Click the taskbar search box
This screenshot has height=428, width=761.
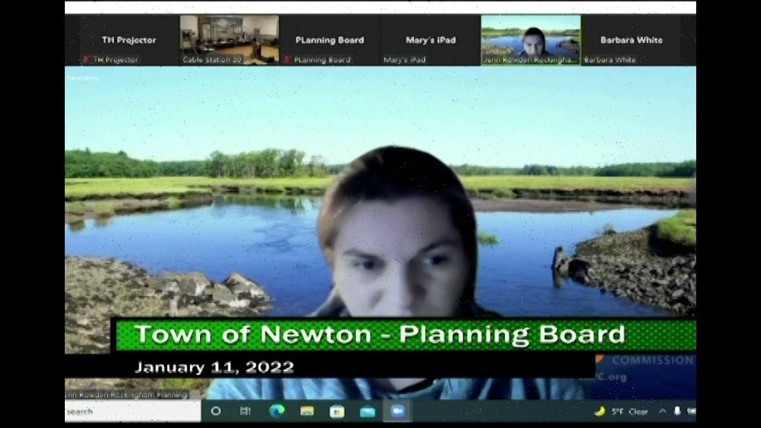(133, 411)
